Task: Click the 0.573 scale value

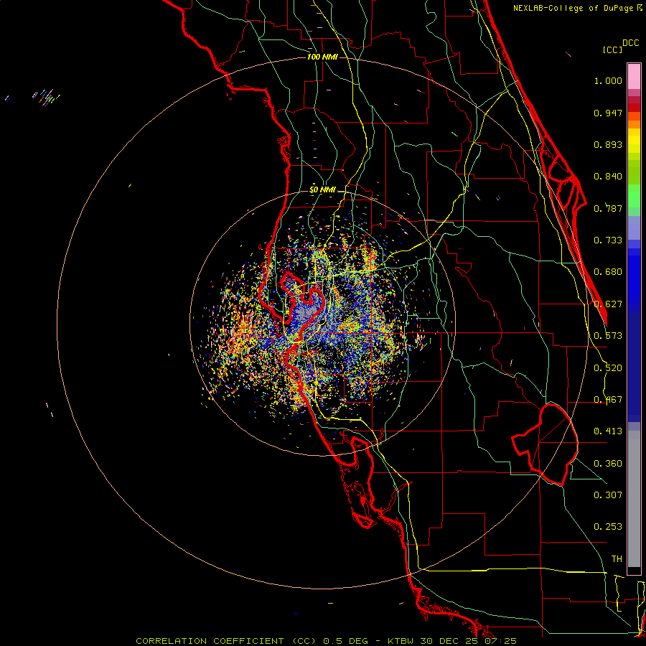Action: 608,336
